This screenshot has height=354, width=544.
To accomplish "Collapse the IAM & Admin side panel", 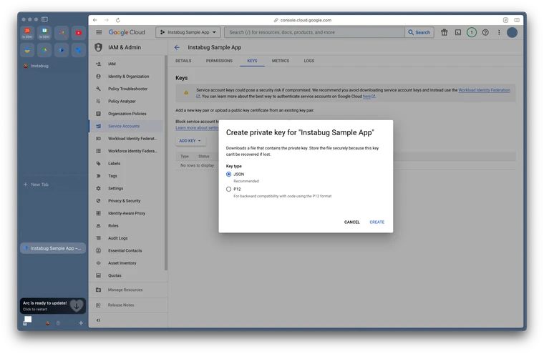I will tap(98, 320).
